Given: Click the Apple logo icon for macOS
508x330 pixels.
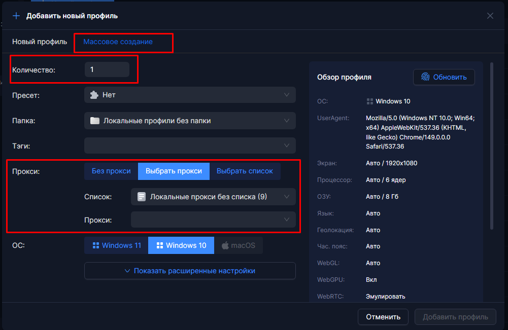Looking at the screenshot, I should pos(225,245).
